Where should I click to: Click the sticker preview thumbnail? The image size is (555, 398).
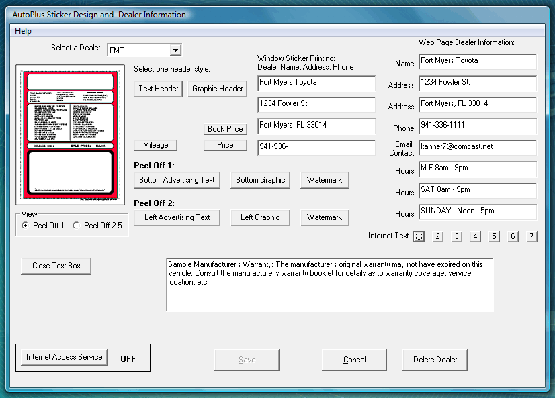(x=70, y=135)
